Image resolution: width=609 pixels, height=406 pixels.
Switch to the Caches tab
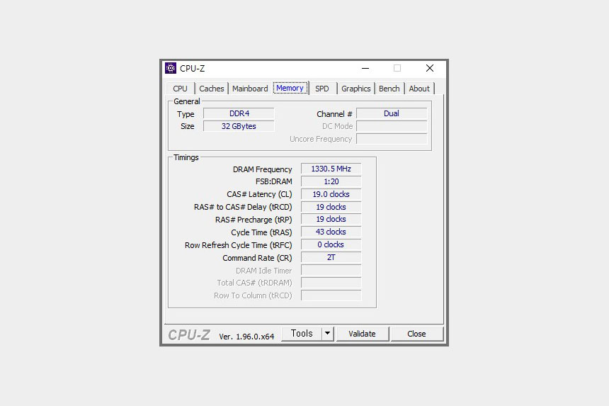211,89
